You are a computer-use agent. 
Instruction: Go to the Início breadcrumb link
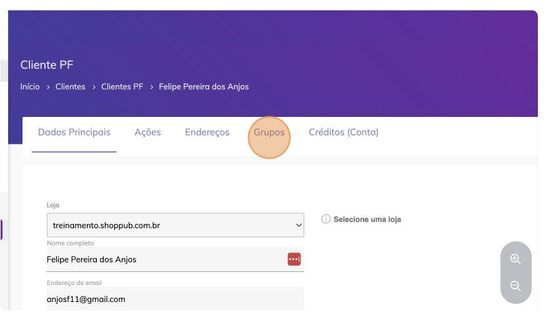[x=30, y=87]
